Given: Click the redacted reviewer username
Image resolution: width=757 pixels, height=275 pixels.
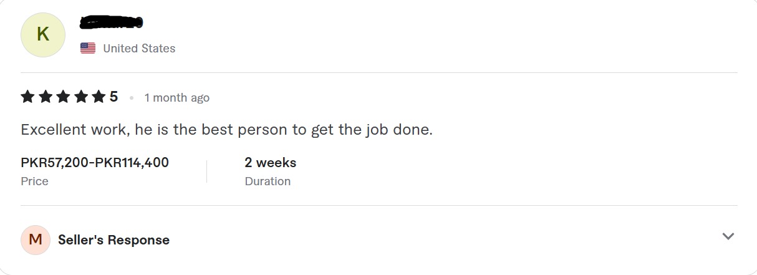Looking at the screenshot, I should coord(112,23).
